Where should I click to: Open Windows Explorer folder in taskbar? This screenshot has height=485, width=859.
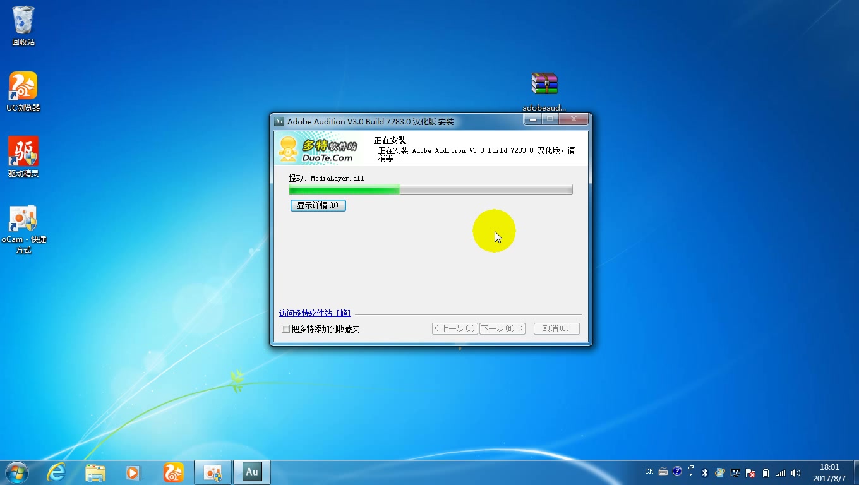tap(95, 472)
